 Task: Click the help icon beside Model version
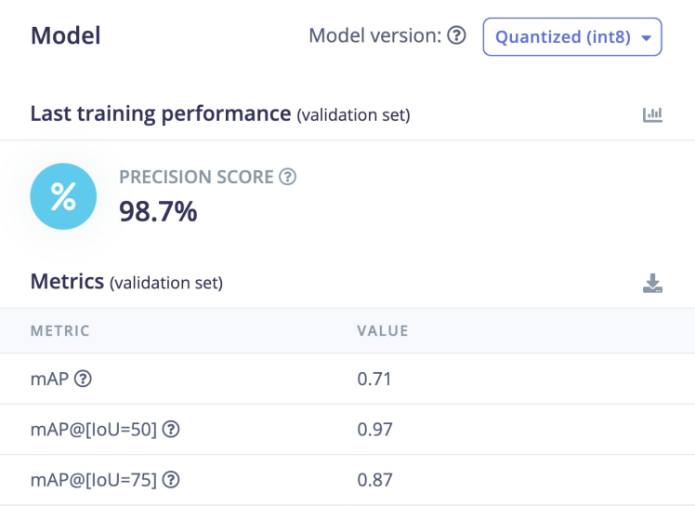456,36
